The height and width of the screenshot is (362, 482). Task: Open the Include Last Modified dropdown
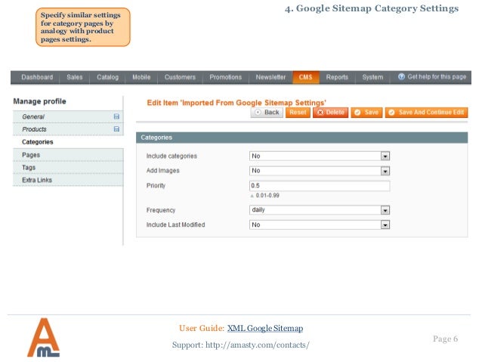(x=320, y=224)
